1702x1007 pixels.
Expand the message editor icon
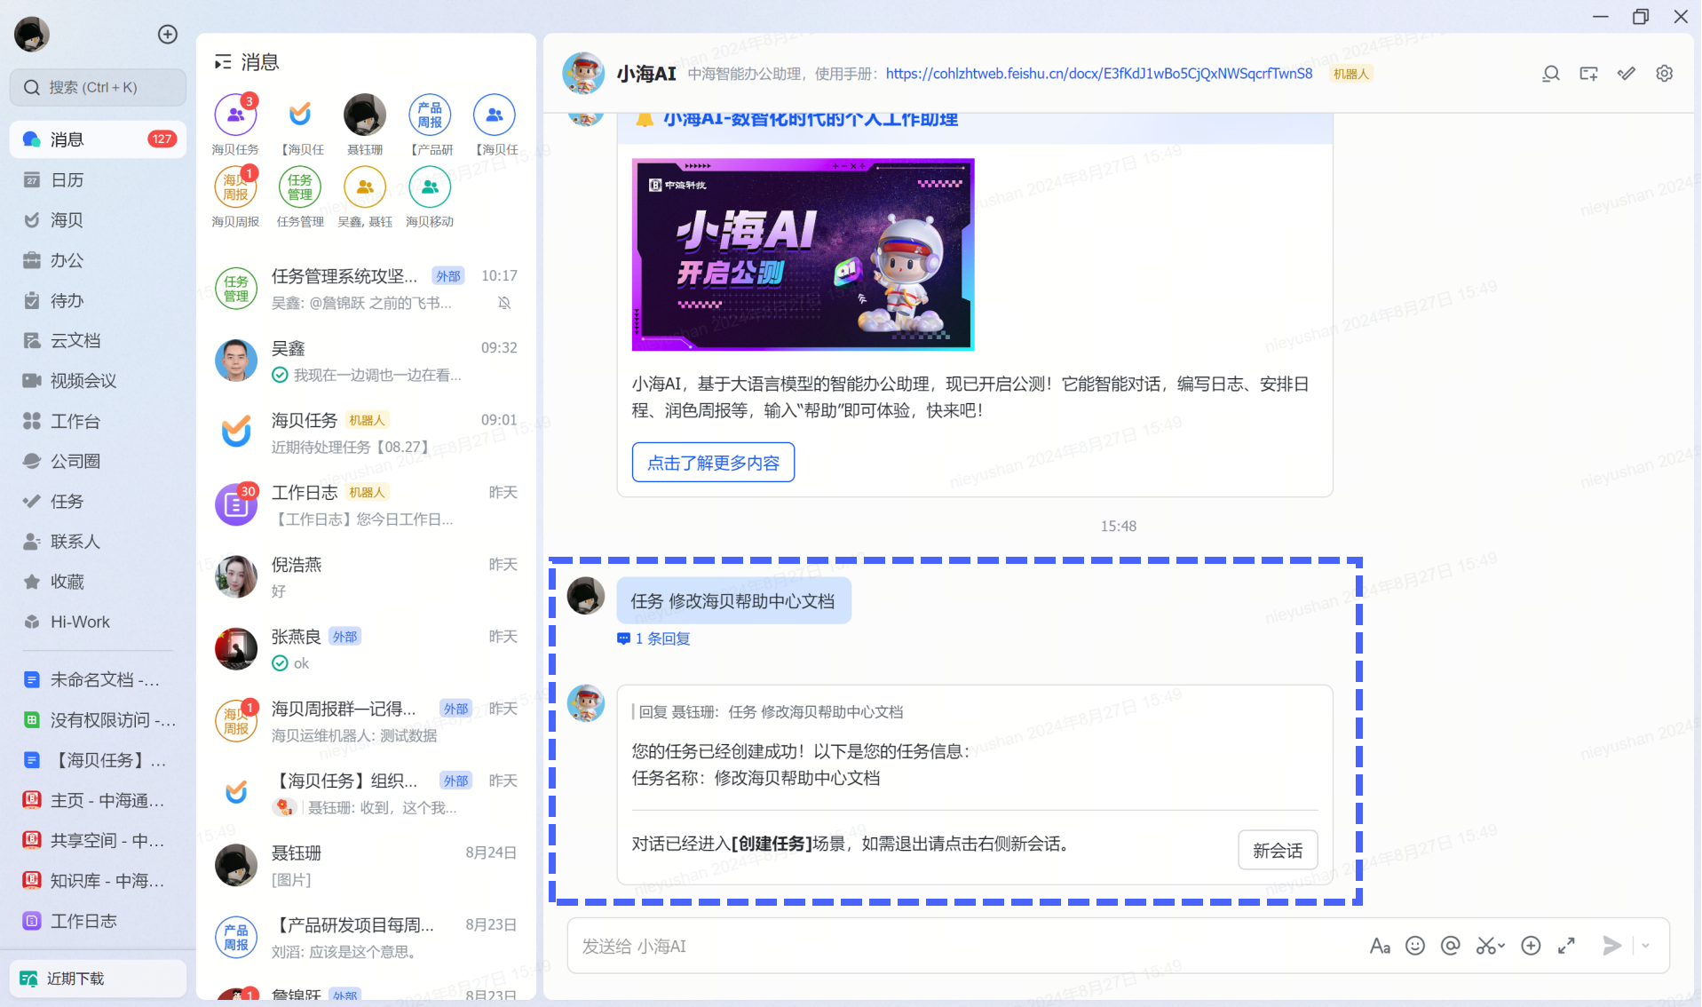1567,947
